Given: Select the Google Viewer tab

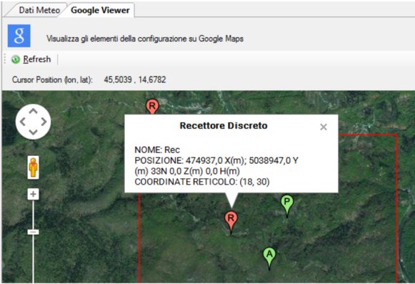Looking at the screenshot, I should (x=100, y=10).
